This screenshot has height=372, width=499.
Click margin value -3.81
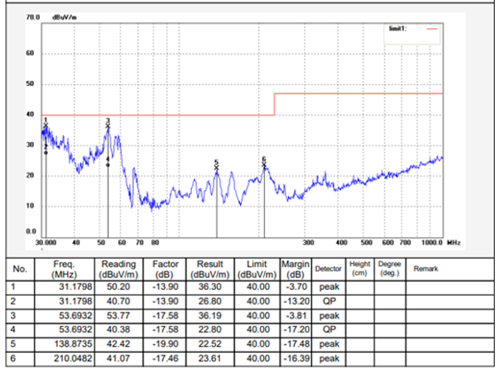click(x=297, y=316)
